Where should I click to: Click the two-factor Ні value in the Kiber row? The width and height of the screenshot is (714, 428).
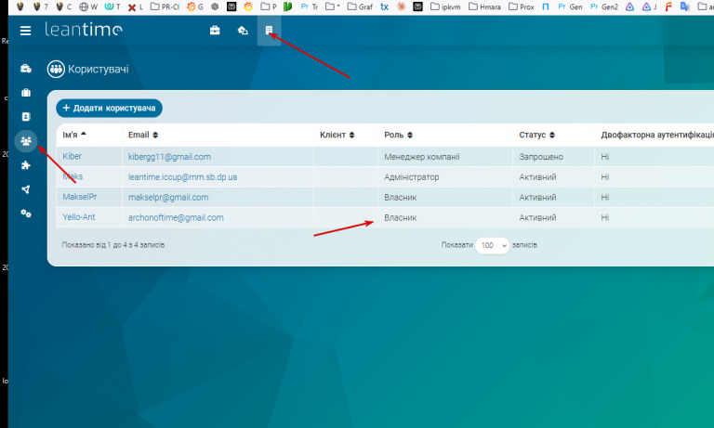click(604, 157)
